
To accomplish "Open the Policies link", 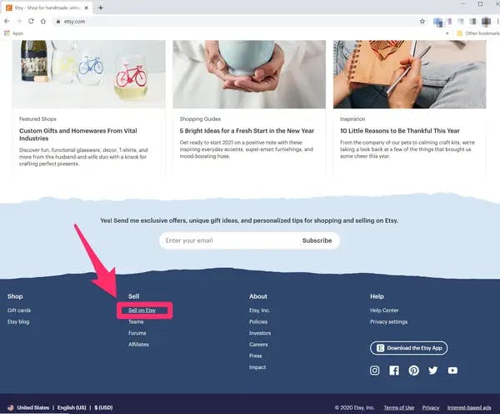I will click(x=258, y=321).
